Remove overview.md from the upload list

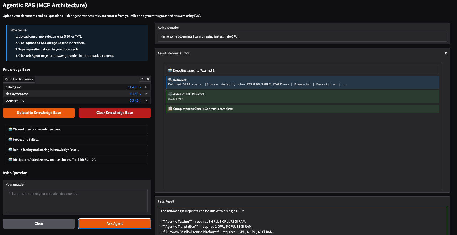click(146, 100)
